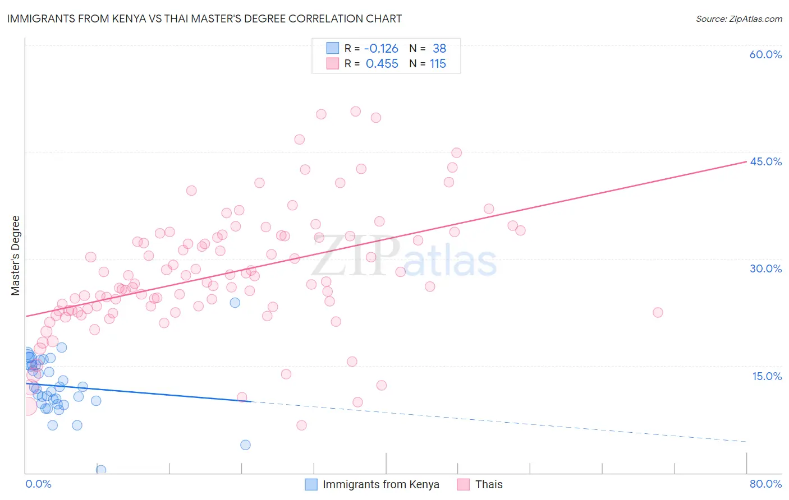Click the blue swatch in the top legend

[x=333, y=48]
